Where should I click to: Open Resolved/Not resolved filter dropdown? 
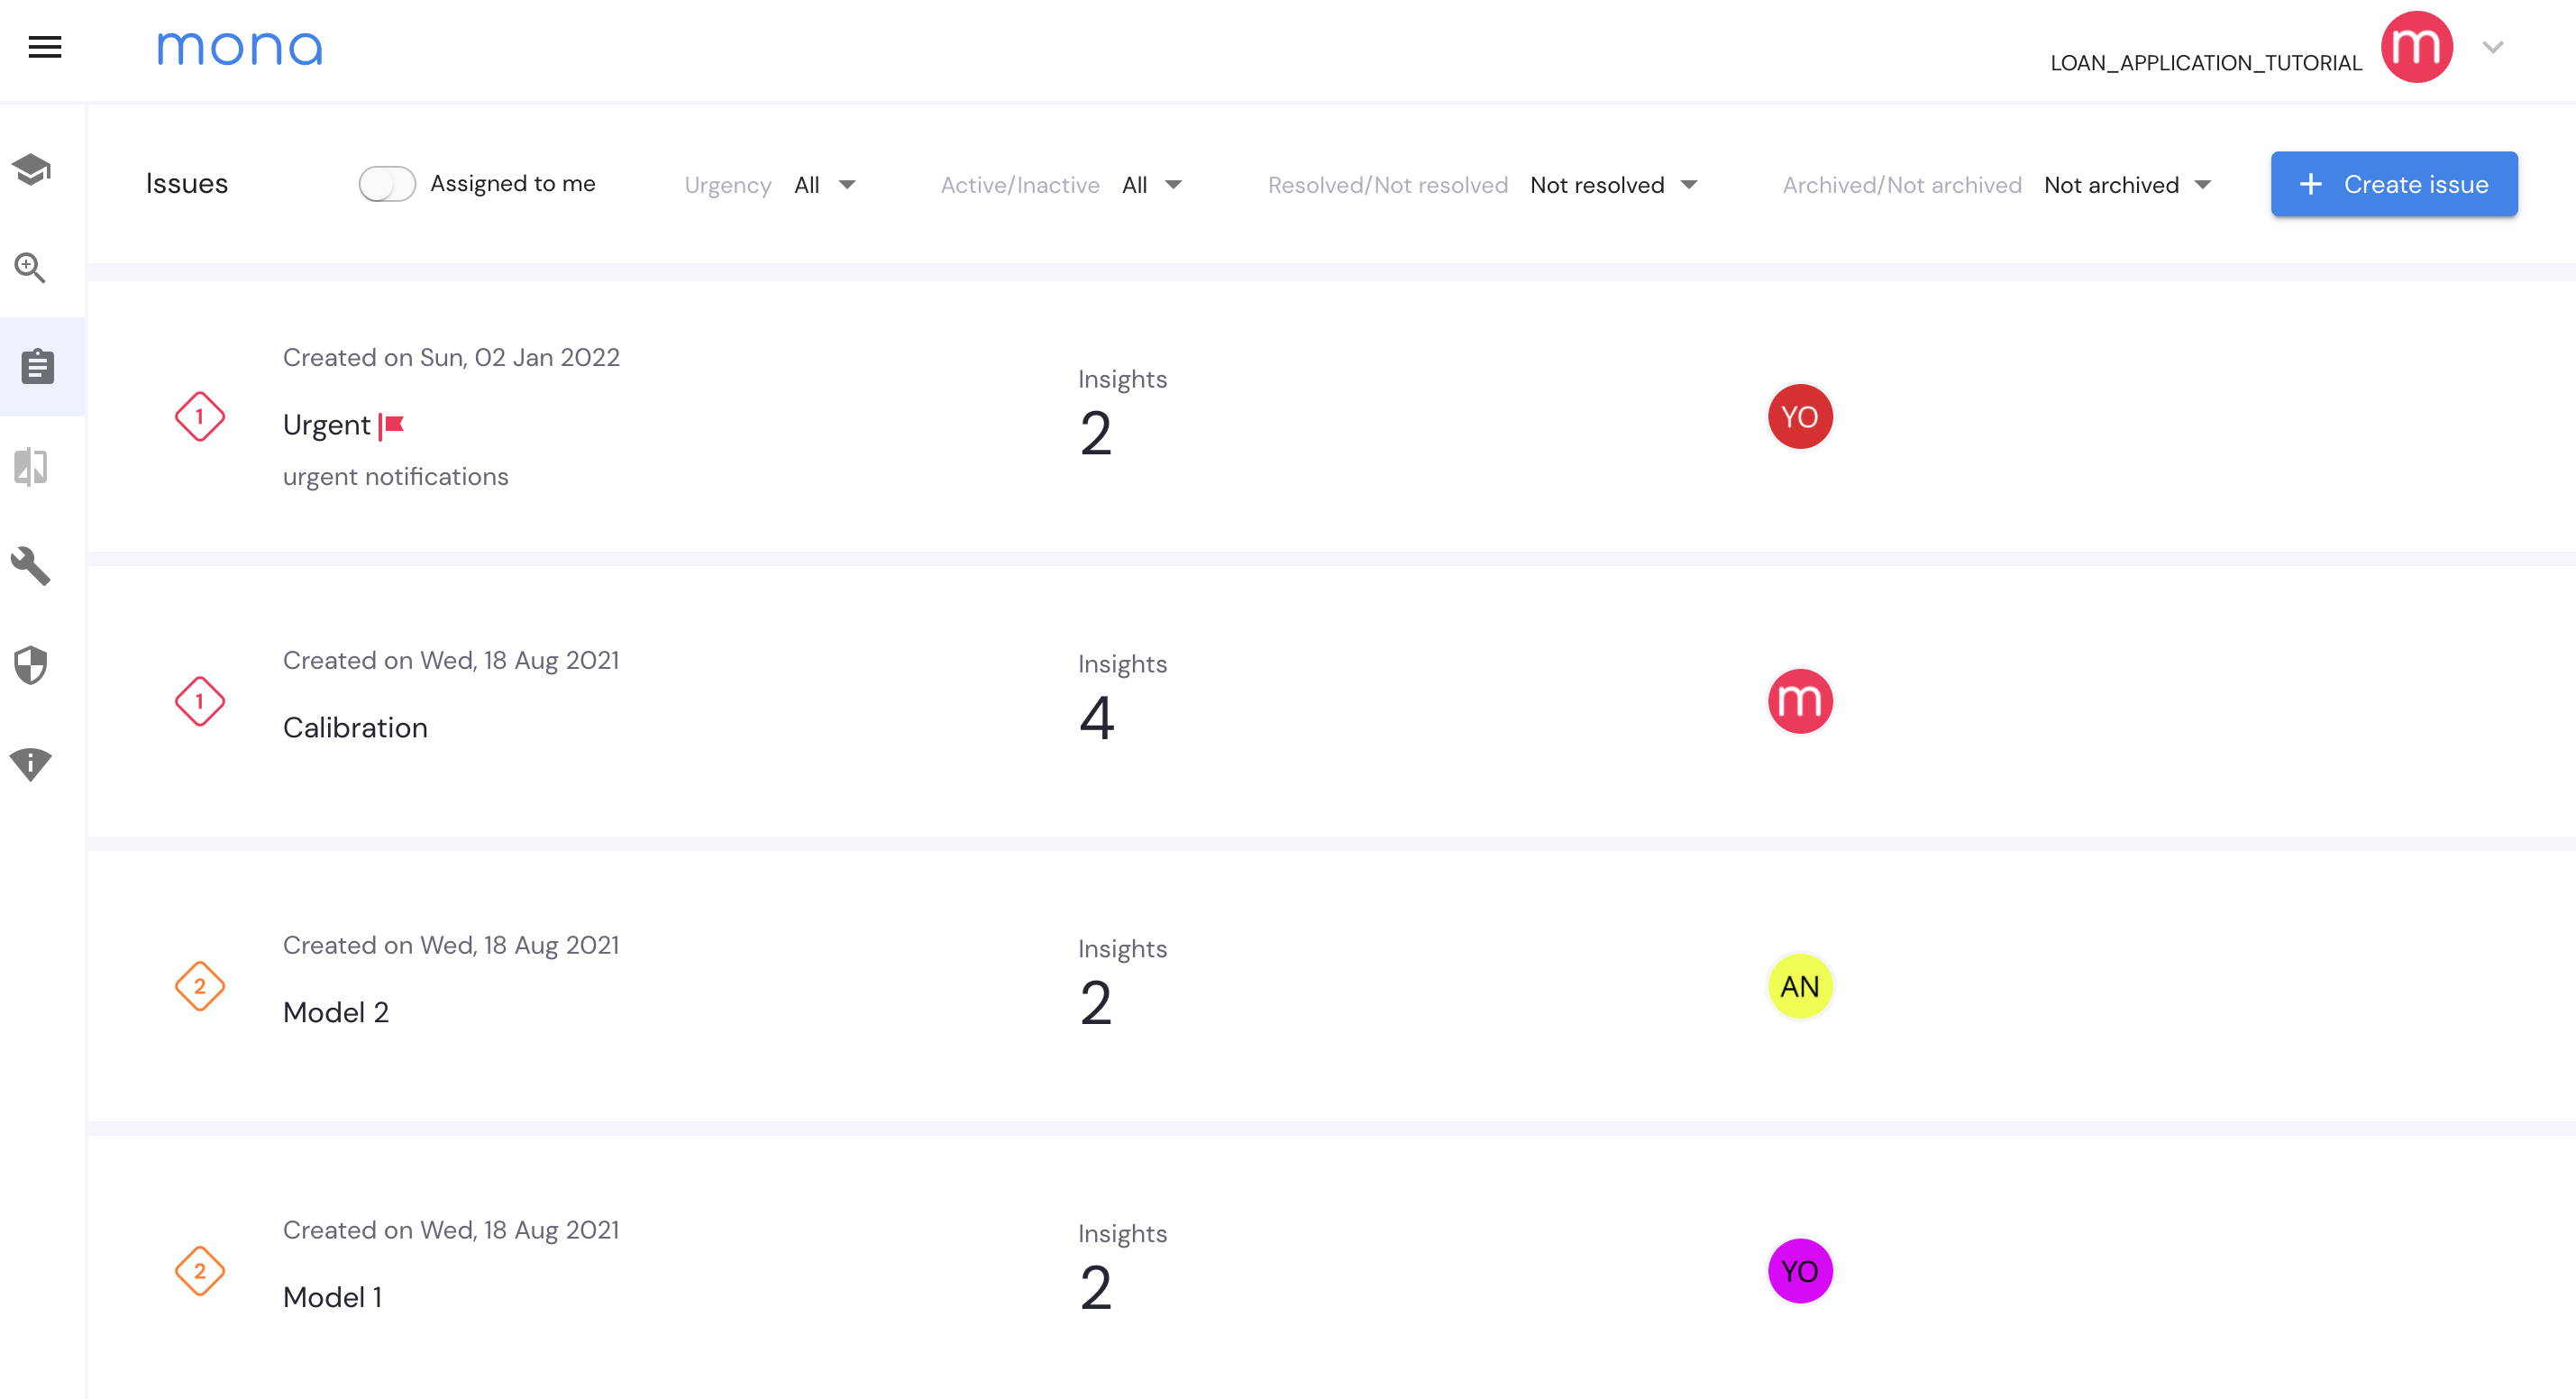click(1612, 185)
